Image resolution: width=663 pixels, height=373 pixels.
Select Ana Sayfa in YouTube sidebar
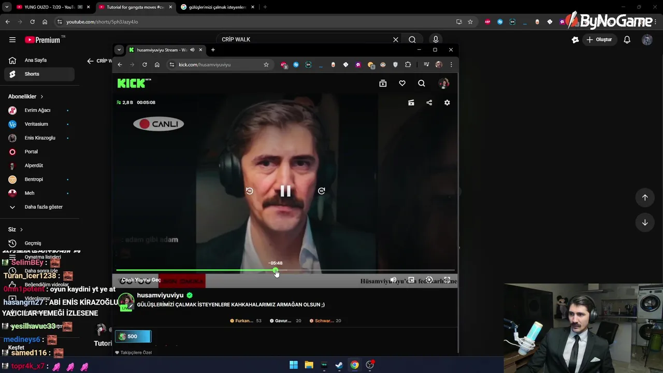point(39,60)
